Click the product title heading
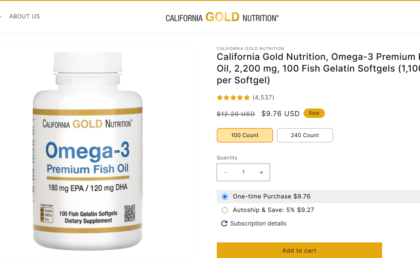 318,69
